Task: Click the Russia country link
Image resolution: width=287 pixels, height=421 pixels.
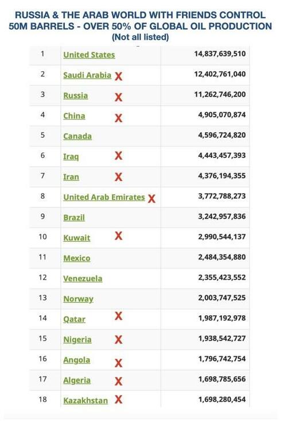Action: coord(76,95)
